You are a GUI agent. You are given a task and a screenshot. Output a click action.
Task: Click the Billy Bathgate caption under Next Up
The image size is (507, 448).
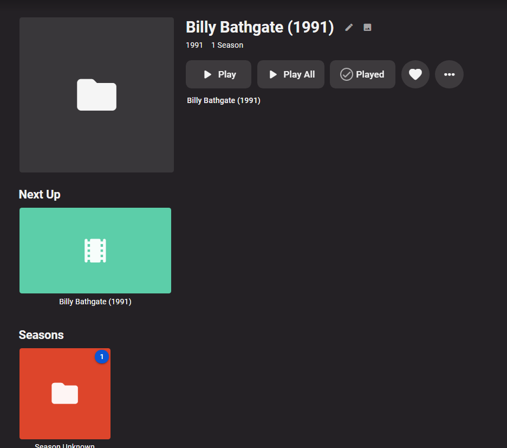[95, 302]
